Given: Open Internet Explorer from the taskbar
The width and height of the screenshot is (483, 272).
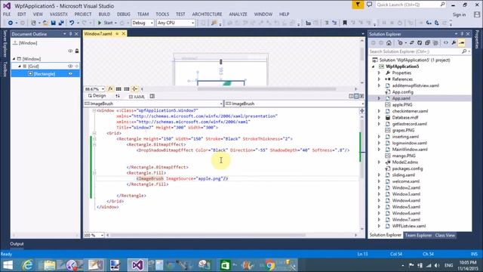Looking at the screenshot, I should coord(28,265).
